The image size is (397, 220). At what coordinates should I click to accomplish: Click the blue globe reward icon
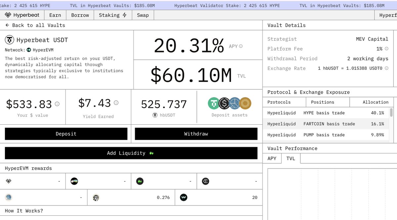click(x=9, y=198)
